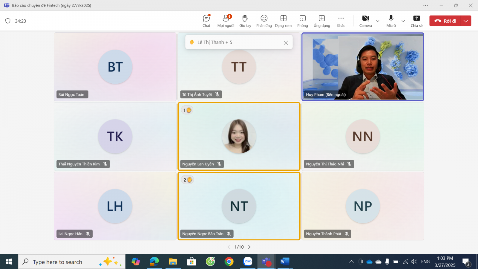Click the shield meeting security icon
The image size is (478, 269).
8,21
